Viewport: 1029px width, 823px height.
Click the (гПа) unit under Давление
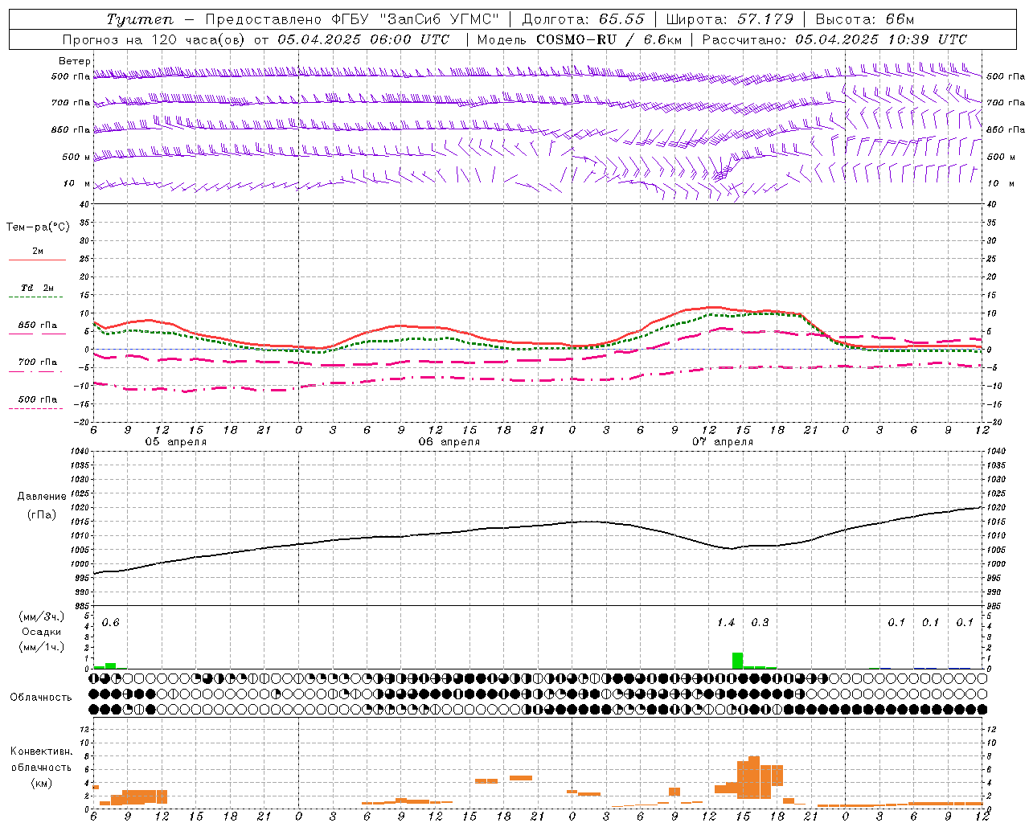[42, 514]
